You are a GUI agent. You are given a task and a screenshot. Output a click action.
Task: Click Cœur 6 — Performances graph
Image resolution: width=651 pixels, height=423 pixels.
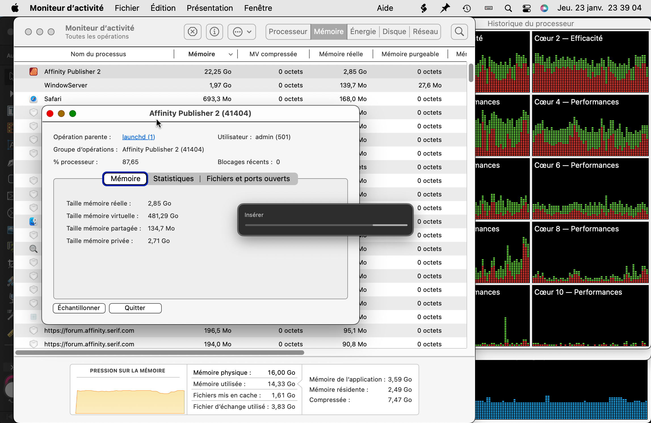pyautogui.click(x=590, y=189)
